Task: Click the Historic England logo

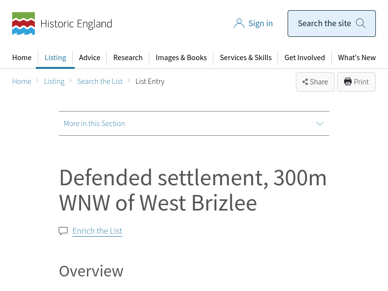Action: tap(62, 24)
